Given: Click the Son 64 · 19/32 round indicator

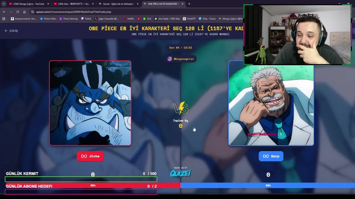Looking at the screenshot, I should [x=181, y=48].
